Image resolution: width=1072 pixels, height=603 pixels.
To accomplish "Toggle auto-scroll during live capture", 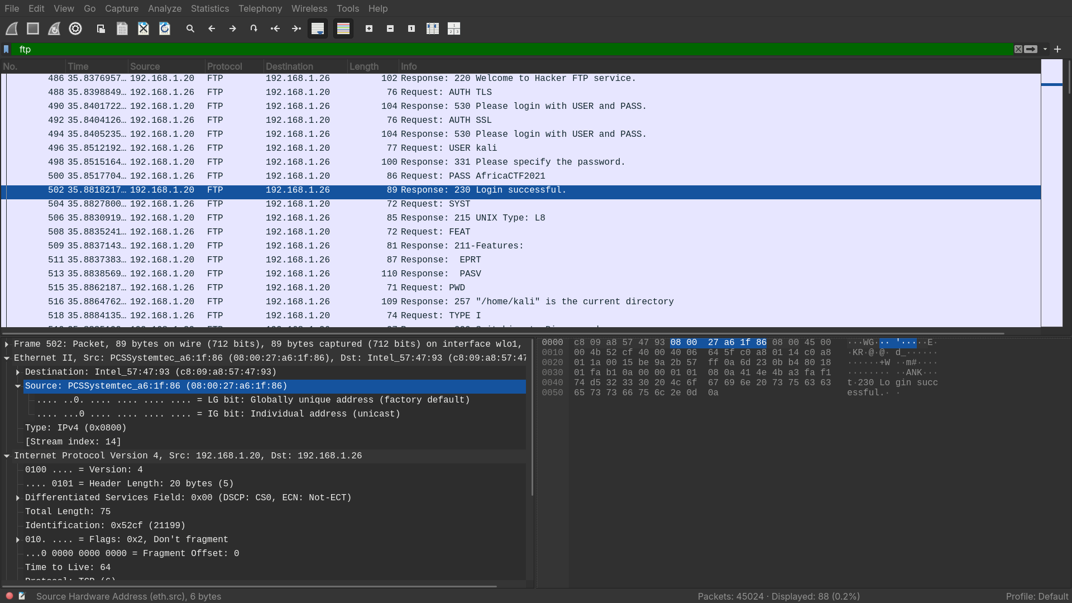I will click(x=318, y=28).
